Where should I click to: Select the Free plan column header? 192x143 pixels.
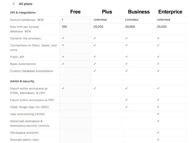(75, 12)
